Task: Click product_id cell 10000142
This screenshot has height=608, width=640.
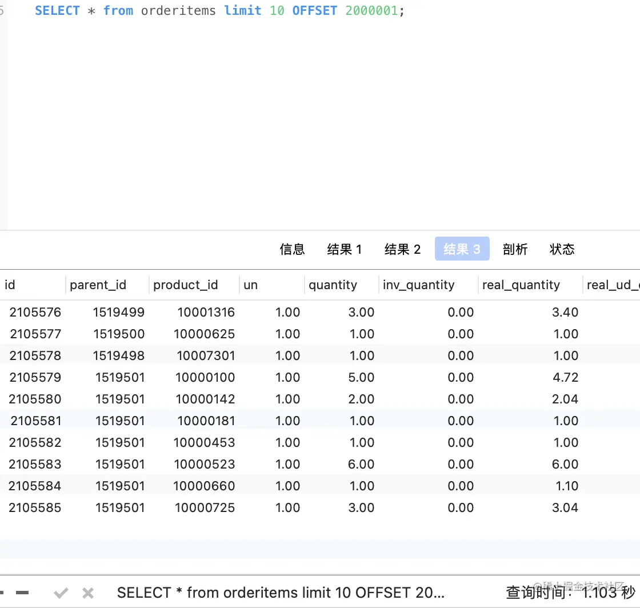Action: tap(205, 399)
